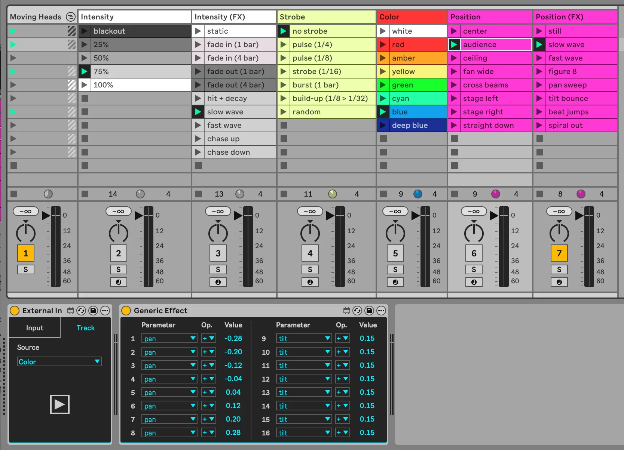Save External In device preset
624x450 pixels.
point(93,311)
